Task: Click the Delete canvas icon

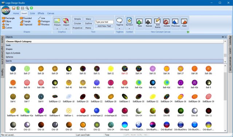Action: point(166,22)
